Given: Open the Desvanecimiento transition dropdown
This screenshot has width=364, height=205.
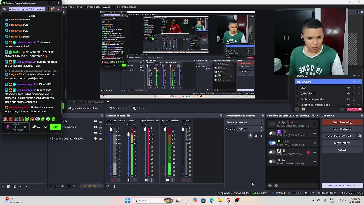Looking at the screenshot, I should tap(245, 122).
